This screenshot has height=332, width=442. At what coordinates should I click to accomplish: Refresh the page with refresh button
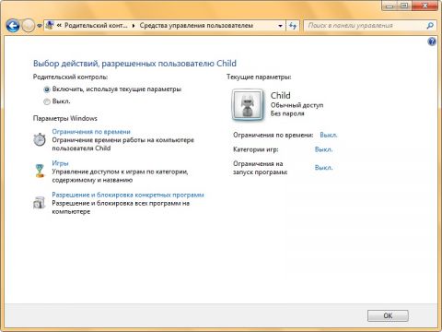pyautogui.click(x=293, y=26)
